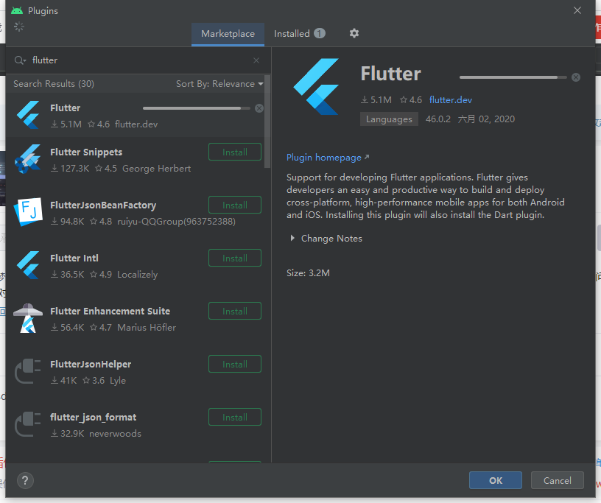Open Sort By Relevance dropdown
Image resolution: width=601 pixels, height=503 pixels.
click(219, 83)
